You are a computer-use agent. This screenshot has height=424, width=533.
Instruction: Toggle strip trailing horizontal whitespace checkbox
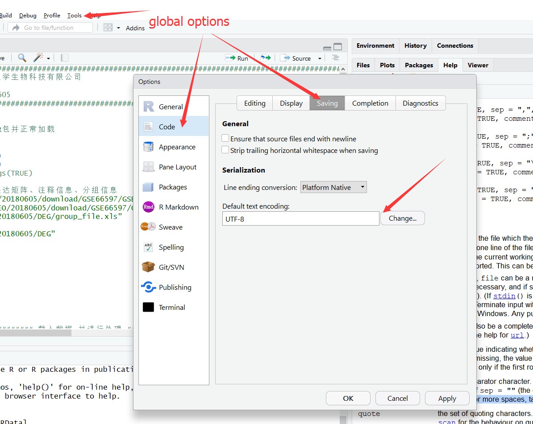click(226, 150)
